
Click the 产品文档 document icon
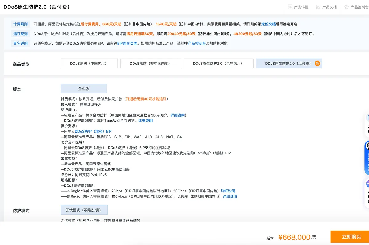(x=318, y=7)
